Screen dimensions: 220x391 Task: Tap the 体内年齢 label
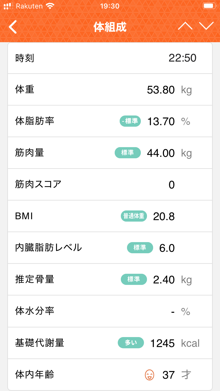pos(35,374)
